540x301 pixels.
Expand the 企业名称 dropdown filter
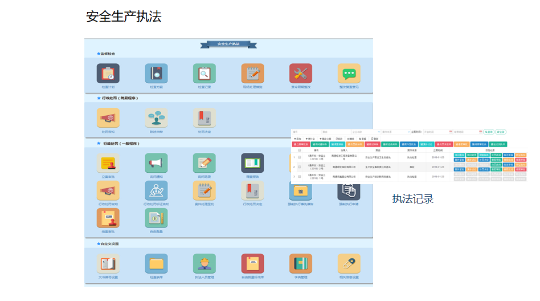[x=363, y=132]
